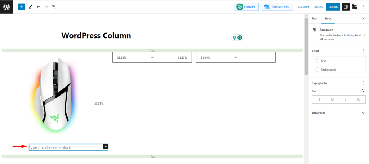Click the Paragraph block pilcrow icon
Image resolution: width=369 pixels, height=164 pixels.
(x=314, y=30)
